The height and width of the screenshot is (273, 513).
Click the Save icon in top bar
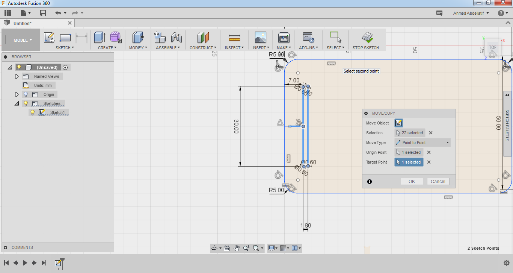[43, 13]
